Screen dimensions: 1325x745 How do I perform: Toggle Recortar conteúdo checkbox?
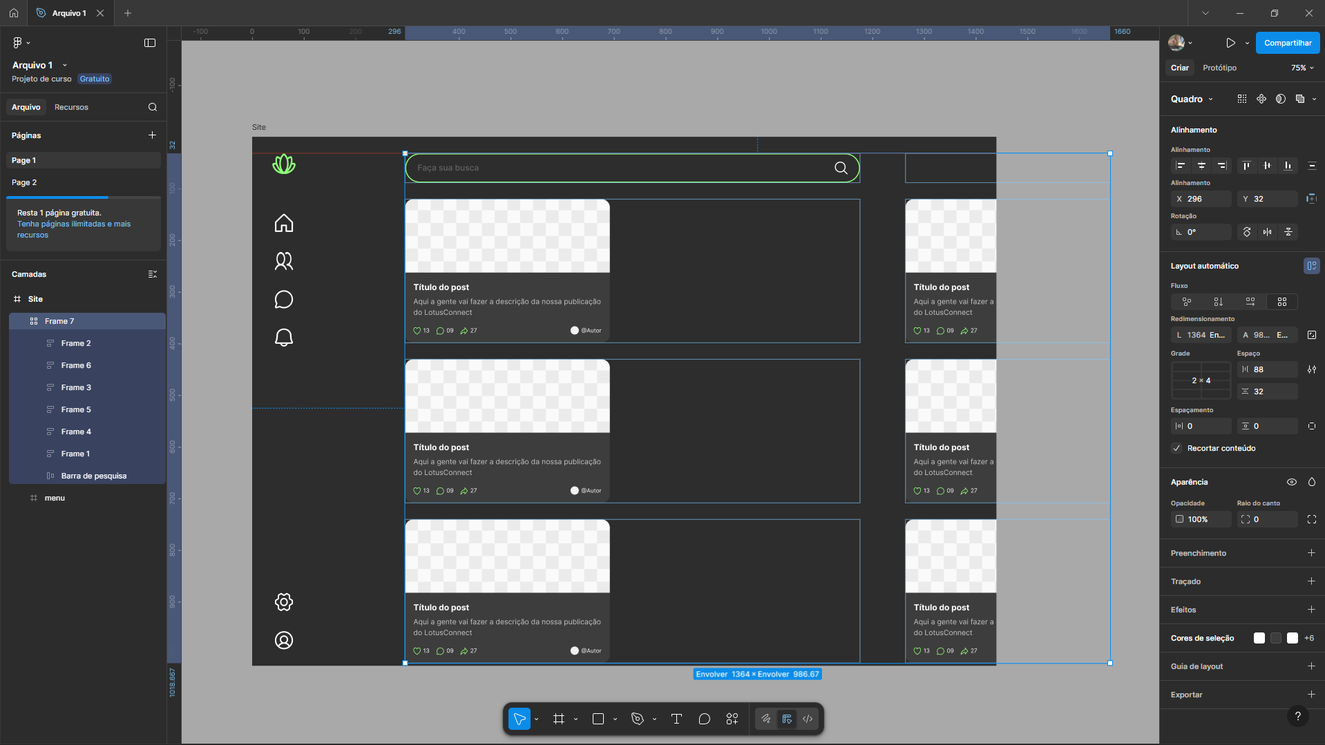click(x=1176, y=448)
